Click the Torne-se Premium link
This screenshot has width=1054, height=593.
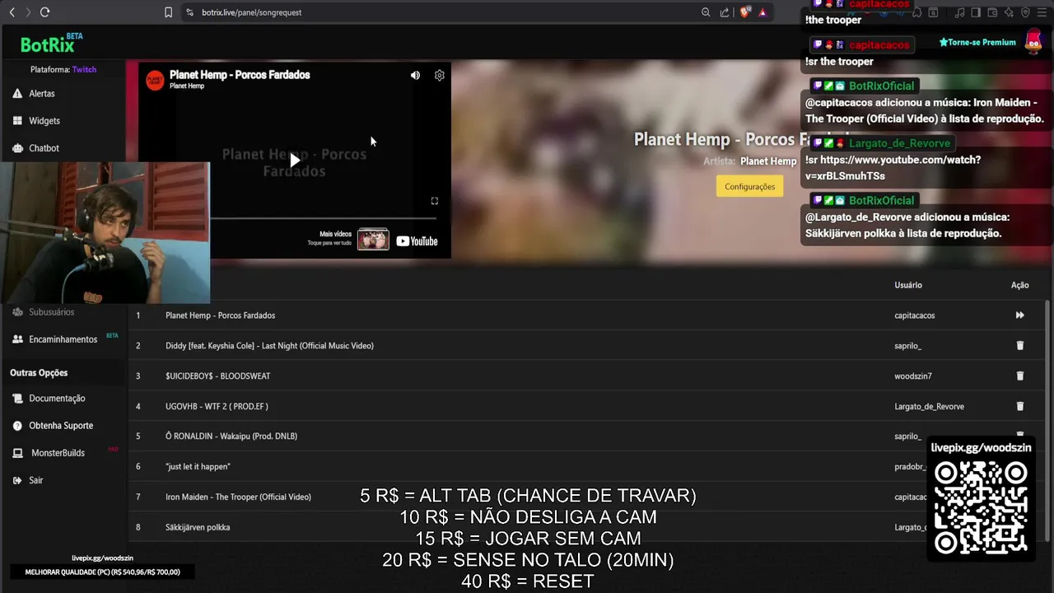pos(977,42)
